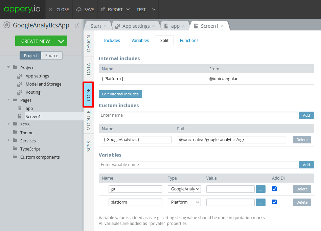This screenshot has height=231, width=321.
Task: Open the CREATE NEW dropdown
Action: (61, 41)
